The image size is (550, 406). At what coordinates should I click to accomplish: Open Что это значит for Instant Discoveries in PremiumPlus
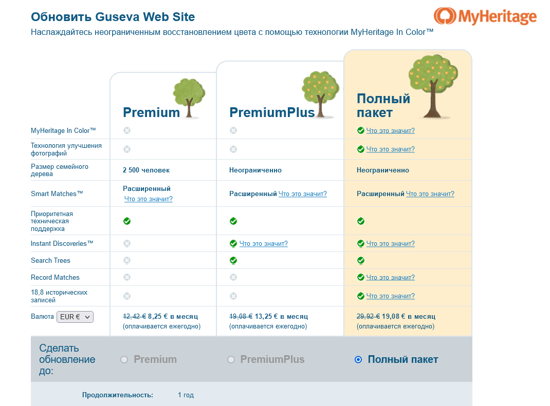pos(264,243)
